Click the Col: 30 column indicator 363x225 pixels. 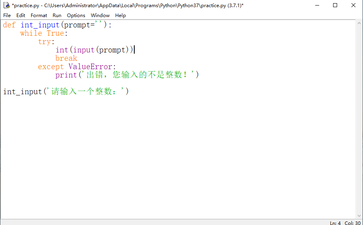tap(352, 223)
